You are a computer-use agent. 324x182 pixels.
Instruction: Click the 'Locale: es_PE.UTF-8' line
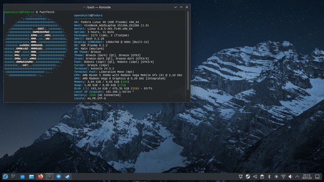pyautogui.click(x=90, y=98)
